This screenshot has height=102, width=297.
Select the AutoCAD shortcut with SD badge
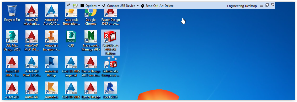(x=32, y=90)
